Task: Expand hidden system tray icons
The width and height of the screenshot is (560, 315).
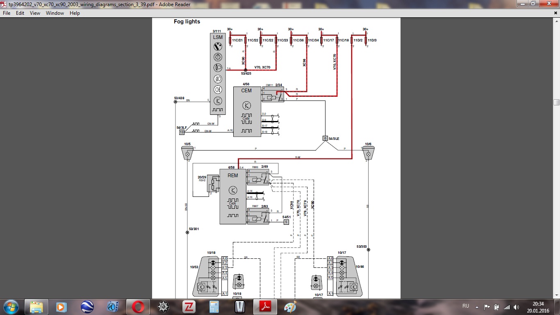Action: (x=476, y=307)
